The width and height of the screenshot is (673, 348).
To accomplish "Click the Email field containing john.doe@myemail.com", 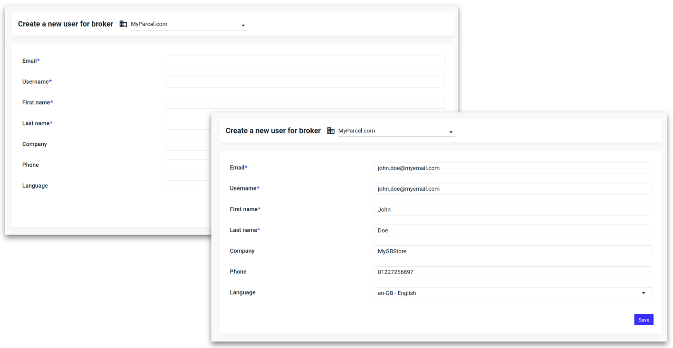I will coord(512,168).
